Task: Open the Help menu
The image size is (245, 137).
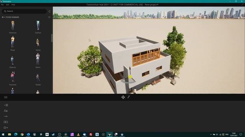Action: tap(13, 5)
